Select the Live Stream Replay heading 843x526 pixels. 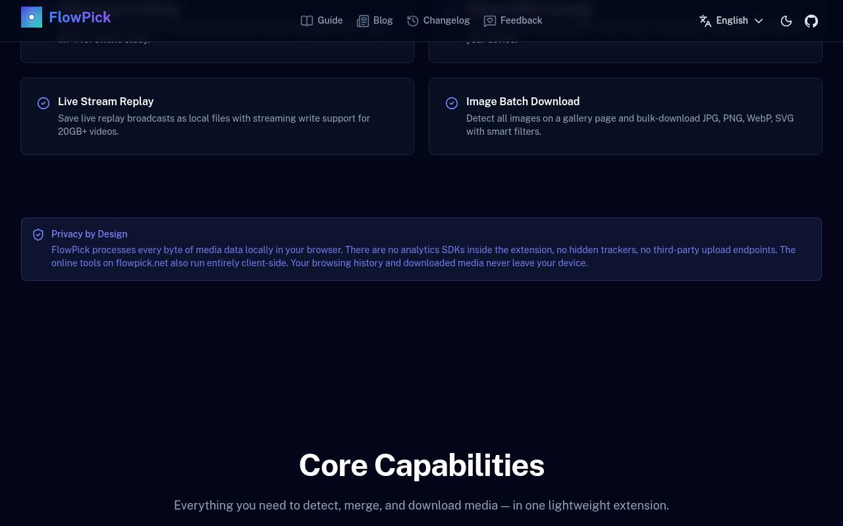click(x=105, y=101)
